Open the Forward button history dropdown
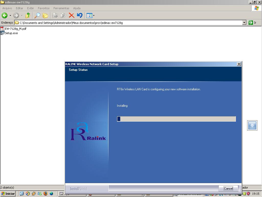 [22, 15]
